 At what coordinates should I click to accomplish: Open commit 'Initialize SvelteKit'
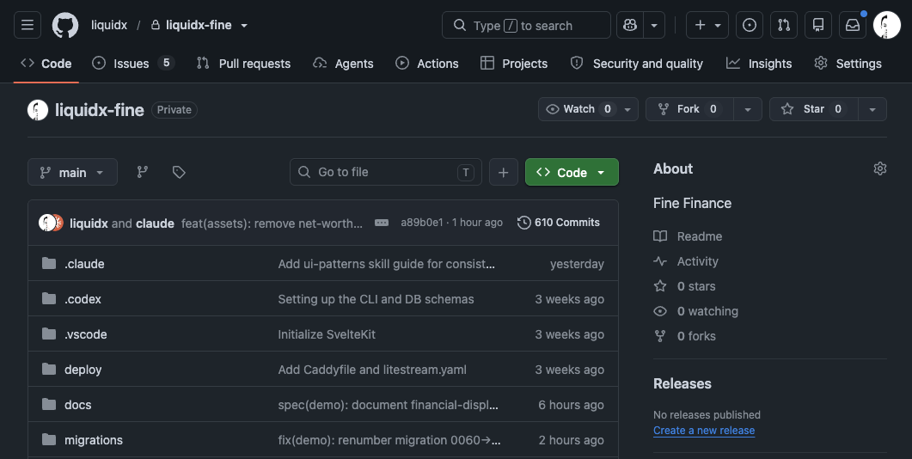327,334
